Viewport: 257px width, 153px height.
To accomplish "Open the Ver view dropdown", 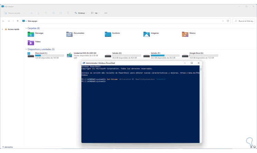I will pyautogui.click(x=95, y=13).
